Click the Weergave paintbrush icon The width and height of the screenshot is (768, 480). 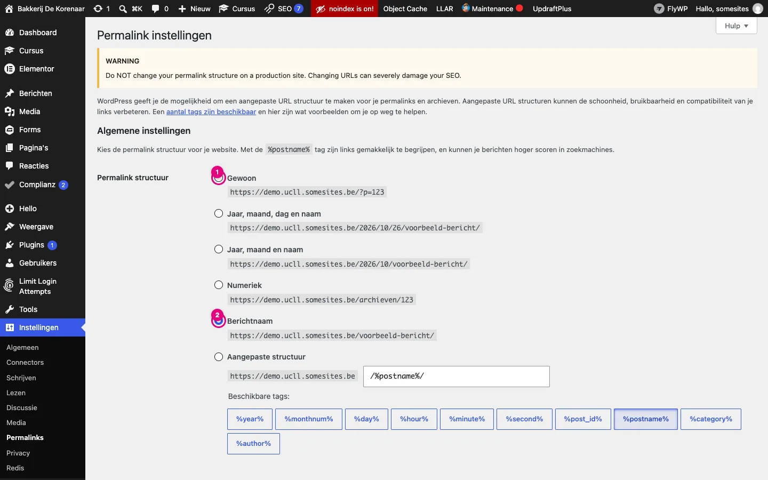tap(9, 227)
